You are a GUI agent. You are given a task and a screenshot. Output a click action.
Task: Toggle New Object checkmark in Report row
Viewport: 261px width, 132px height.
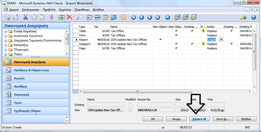tap(160, 39)
